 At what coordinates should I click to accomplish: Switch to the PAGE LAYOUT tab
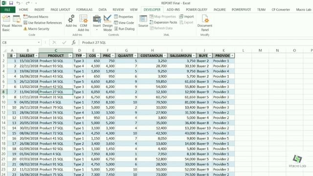coord(60,10)
